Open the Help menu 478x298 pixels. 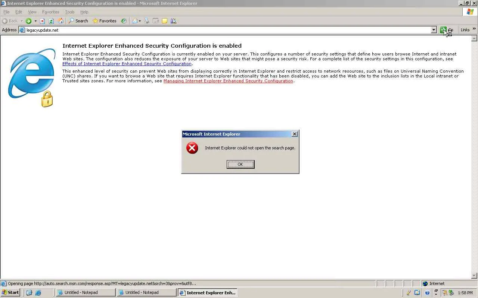tap(84, 12)
